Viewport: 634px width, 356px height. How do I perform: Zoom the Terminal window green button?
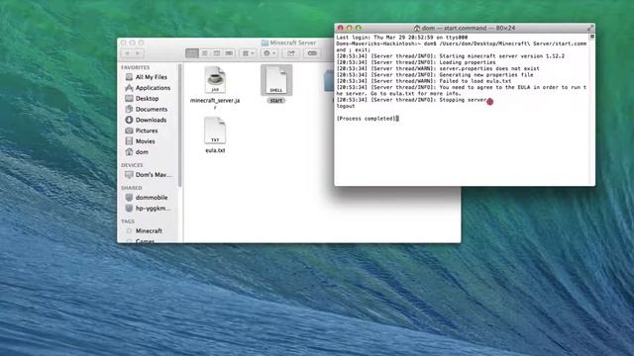point(359,28)
